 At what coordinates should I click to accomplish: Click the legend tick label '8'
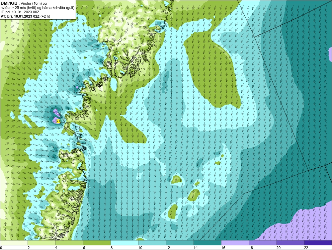coord(112,248)
